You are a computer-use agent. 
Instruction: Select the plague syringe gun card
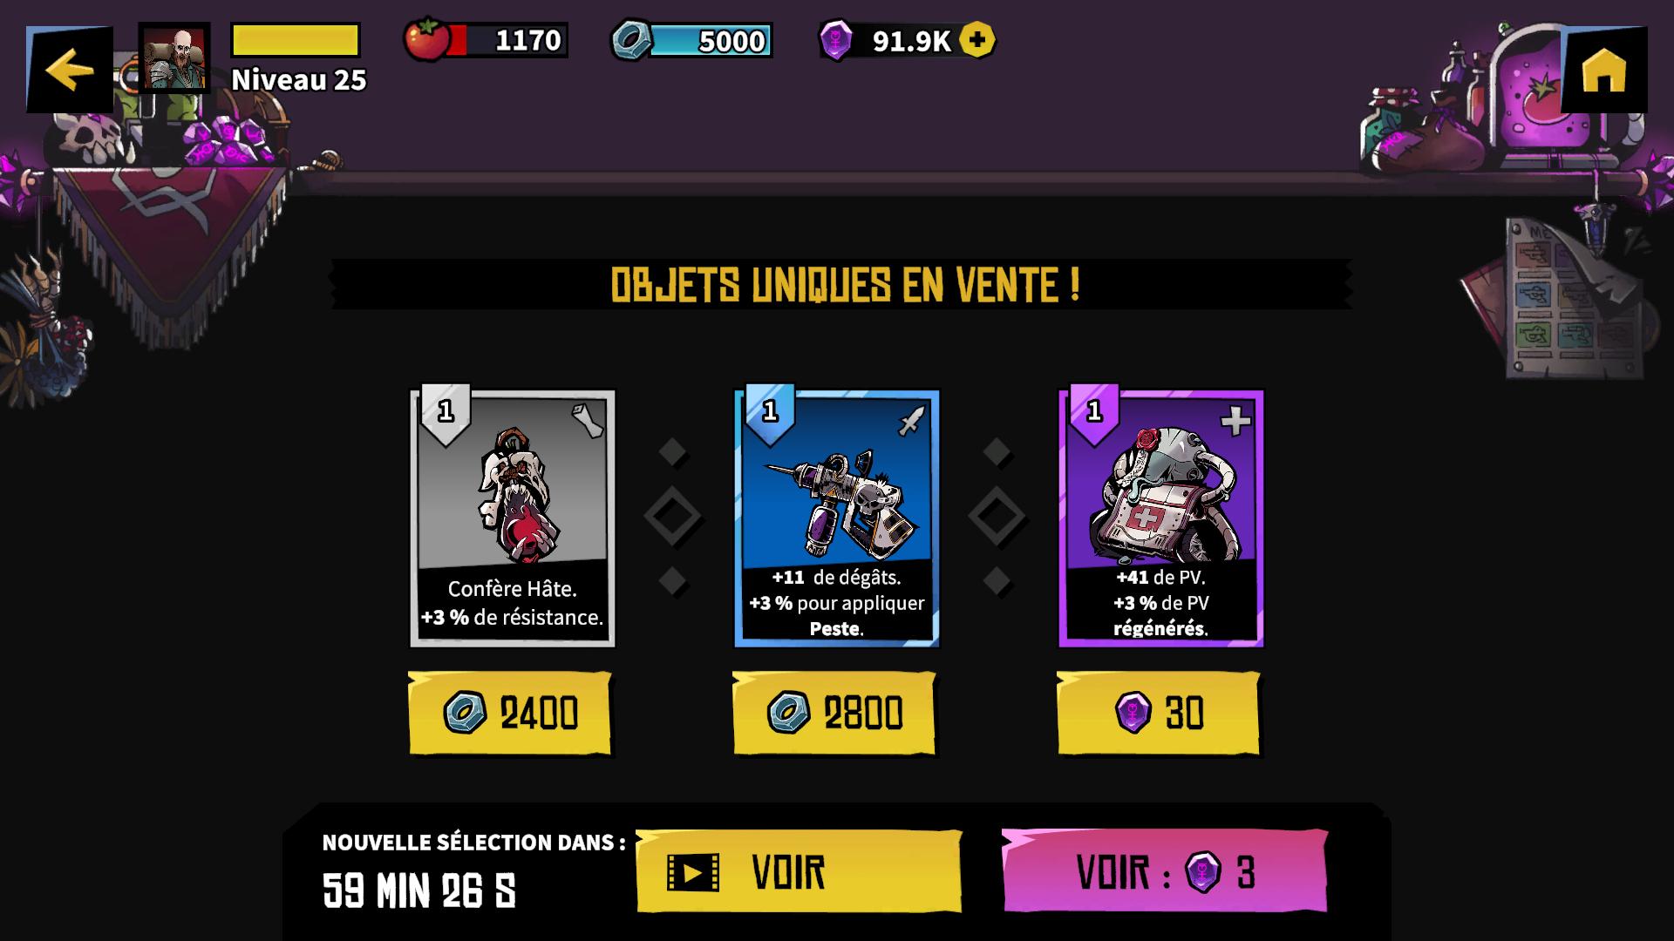click(x=837, y=518)
